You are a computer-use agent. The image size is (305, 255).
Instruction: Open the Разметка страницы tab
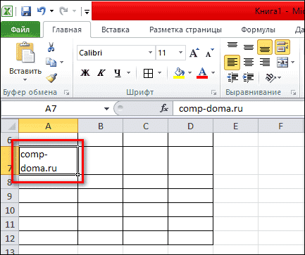(185, 30)
